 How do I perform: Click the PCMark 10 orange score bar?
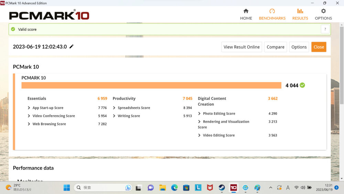(x=151, y=85)
